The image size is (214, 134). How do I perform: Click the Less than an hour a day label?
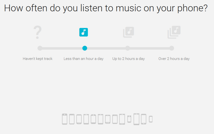pos(84,59)
